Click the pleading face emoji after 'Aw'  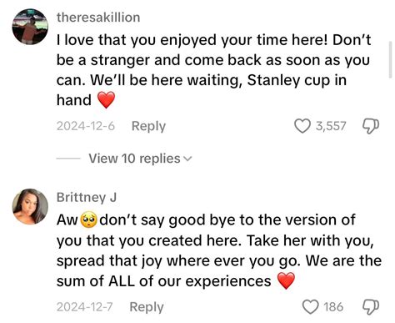coord(88,220)
